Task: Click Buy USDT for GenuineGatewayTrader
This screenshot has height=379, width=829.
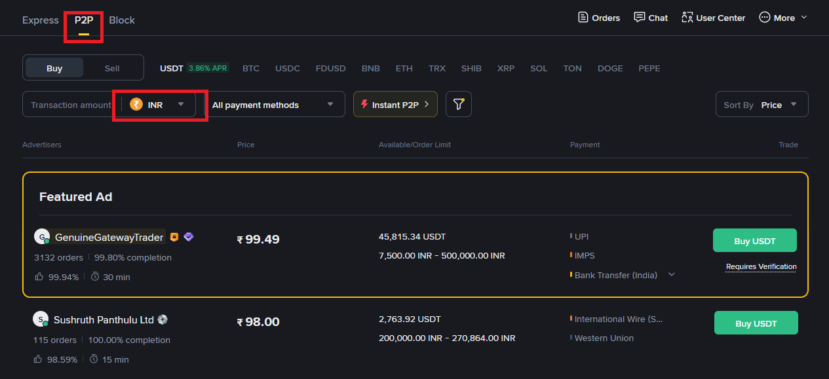Action: 754,241
